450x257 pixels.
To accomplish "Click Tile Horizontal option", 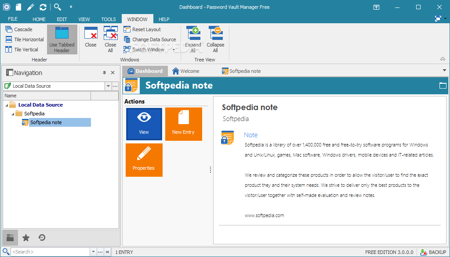I will pyautogui.click(x=25, y=39).
